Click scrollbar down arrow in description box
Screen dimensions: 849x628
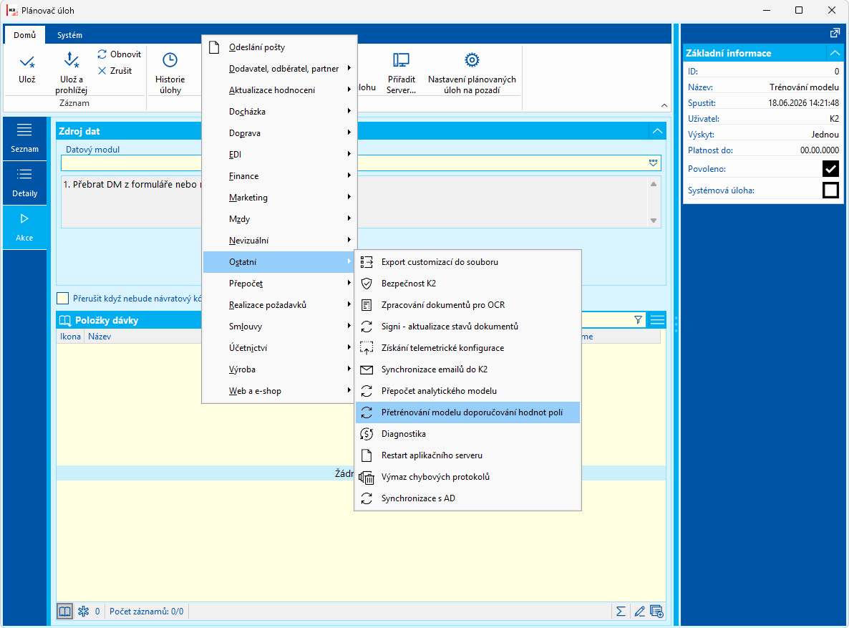tap(654, 221)
